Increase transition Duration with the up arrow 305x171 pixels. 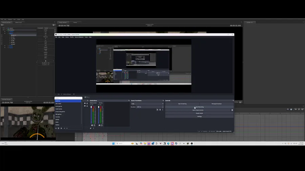pos(163,106)
